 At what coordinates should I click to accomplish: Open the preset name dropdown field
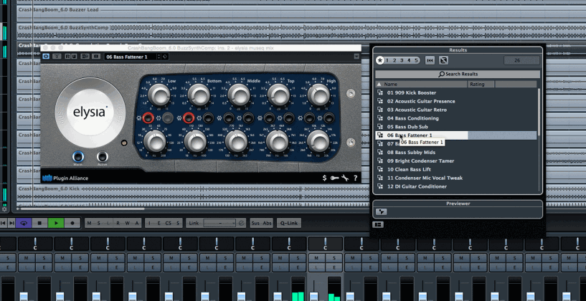tap(133, 57)
